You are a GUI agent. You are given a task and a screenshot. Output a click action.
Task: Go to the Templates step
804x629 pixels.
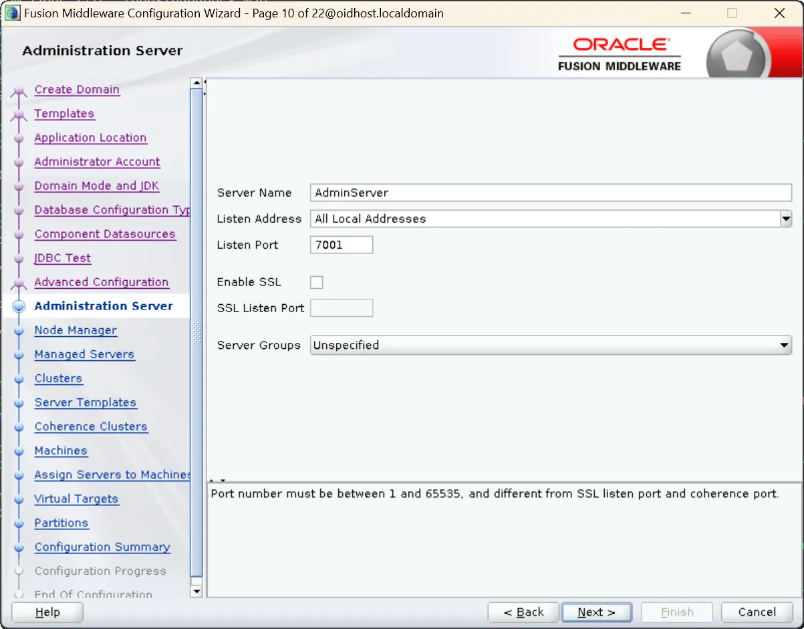(x=64, y=114)
